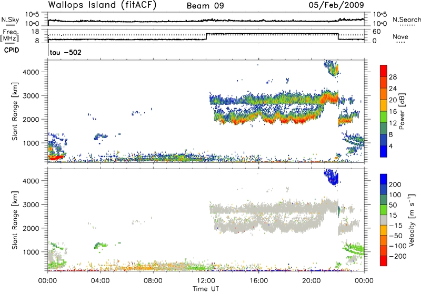This screenshot has height=292, width=421.
Task: Click the velocity panel 'Slant Range [km]' label
Action: click(15, 220)
